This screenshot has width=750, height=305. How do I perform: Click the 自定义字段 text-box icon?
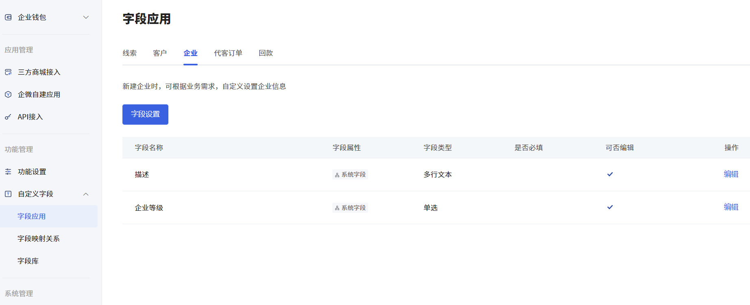pyautogui.click(x=8, y=194)
